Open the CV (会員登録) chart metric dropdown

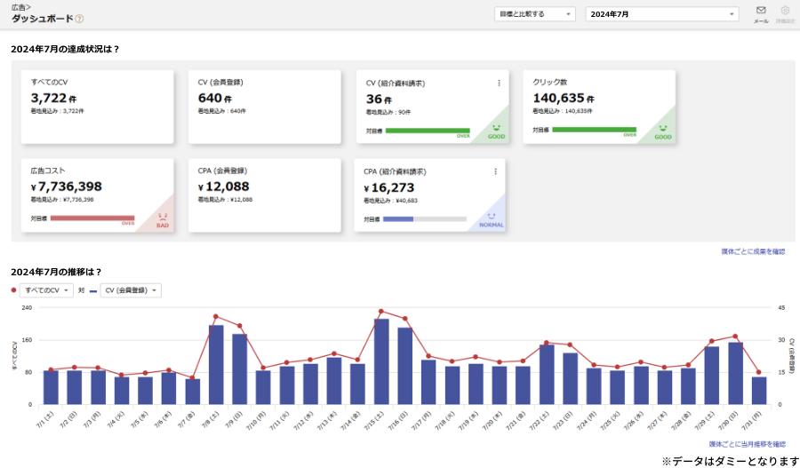pos(131,290)
